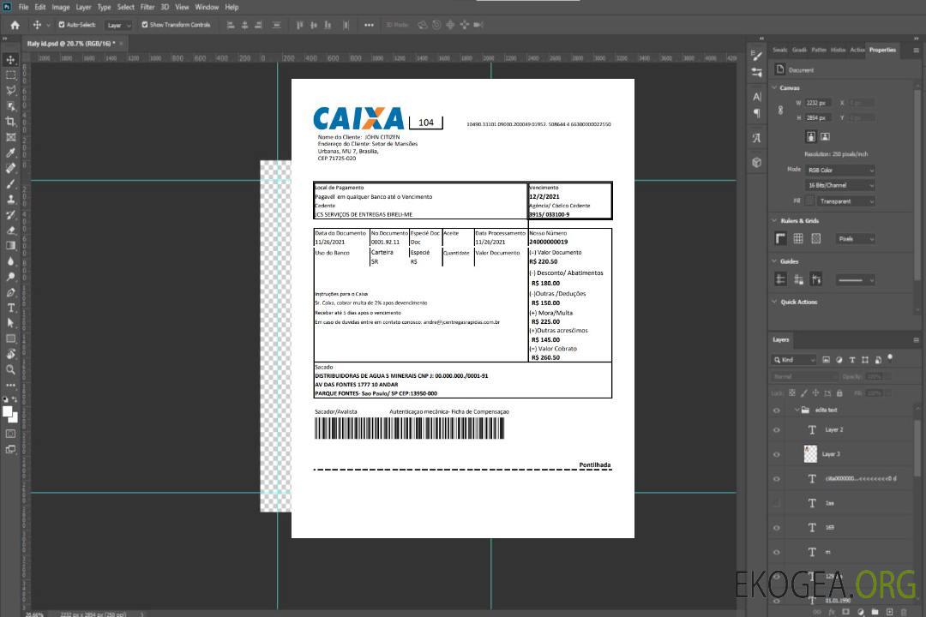Screen dimensions: 926x617
Task: Create a new group folder icon
Action: point(875,612)
